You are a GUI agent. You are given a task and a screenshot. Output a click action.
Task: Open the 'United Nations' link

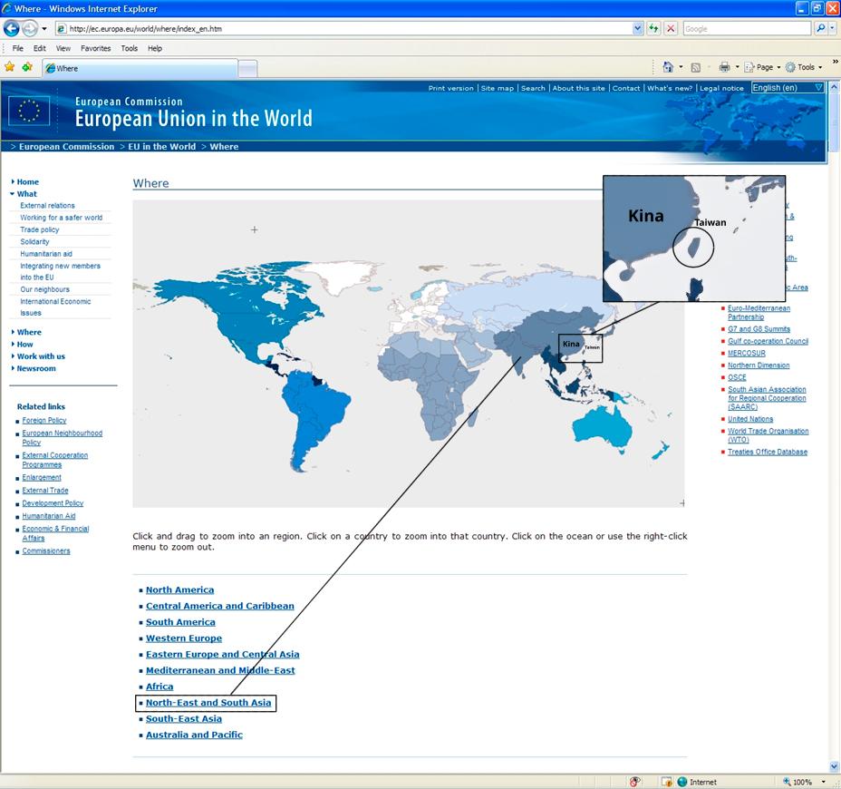pos(750,419)
